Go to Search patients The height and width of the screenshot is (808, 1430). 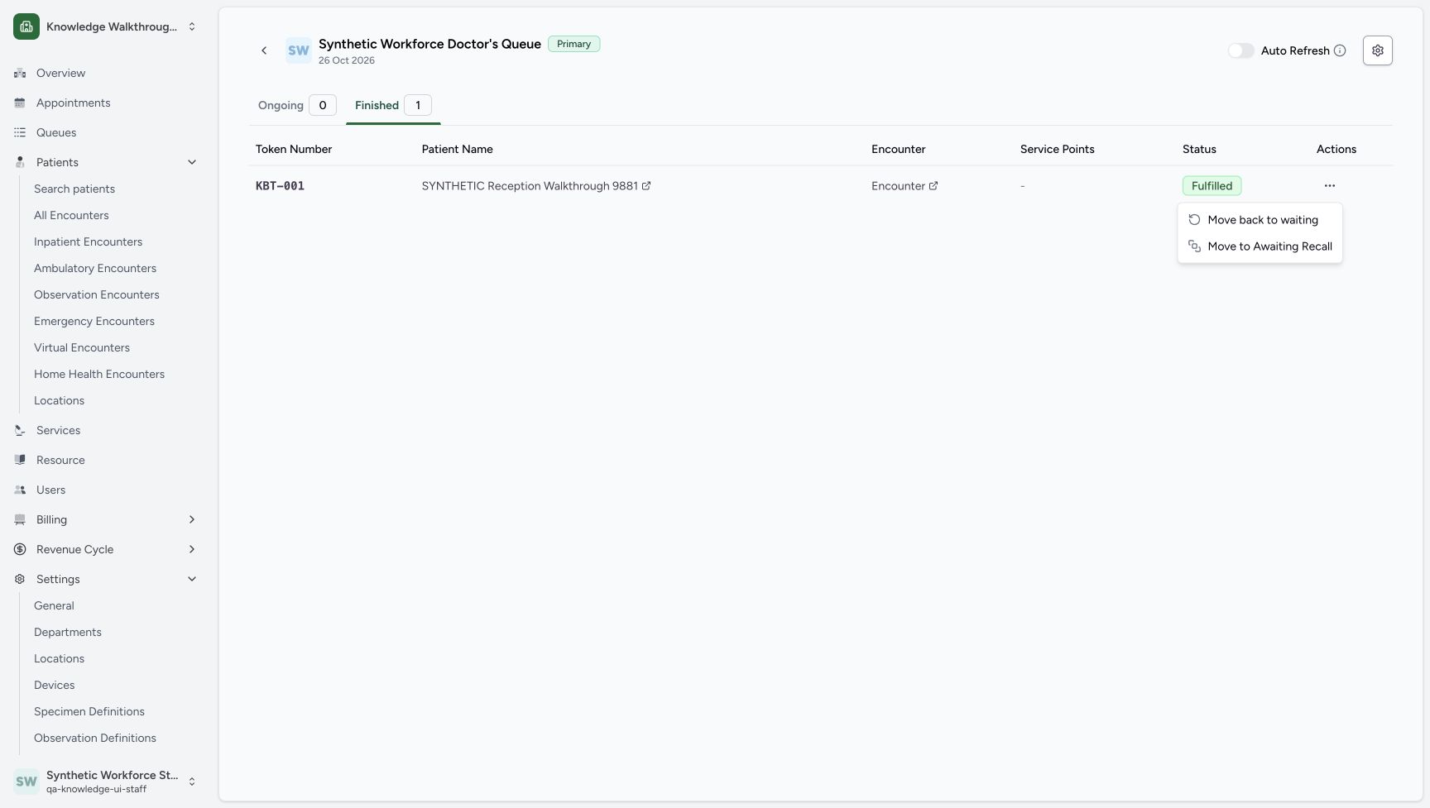(x=74, y=189)
